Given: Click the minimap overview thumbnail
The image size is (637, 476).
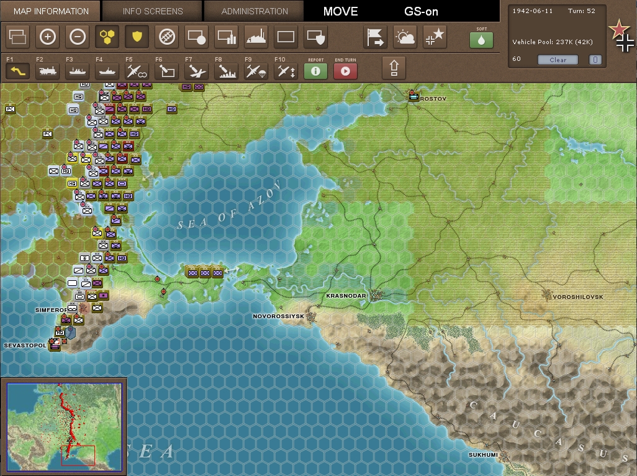Looking at the screenshot, I should point(64,427).
